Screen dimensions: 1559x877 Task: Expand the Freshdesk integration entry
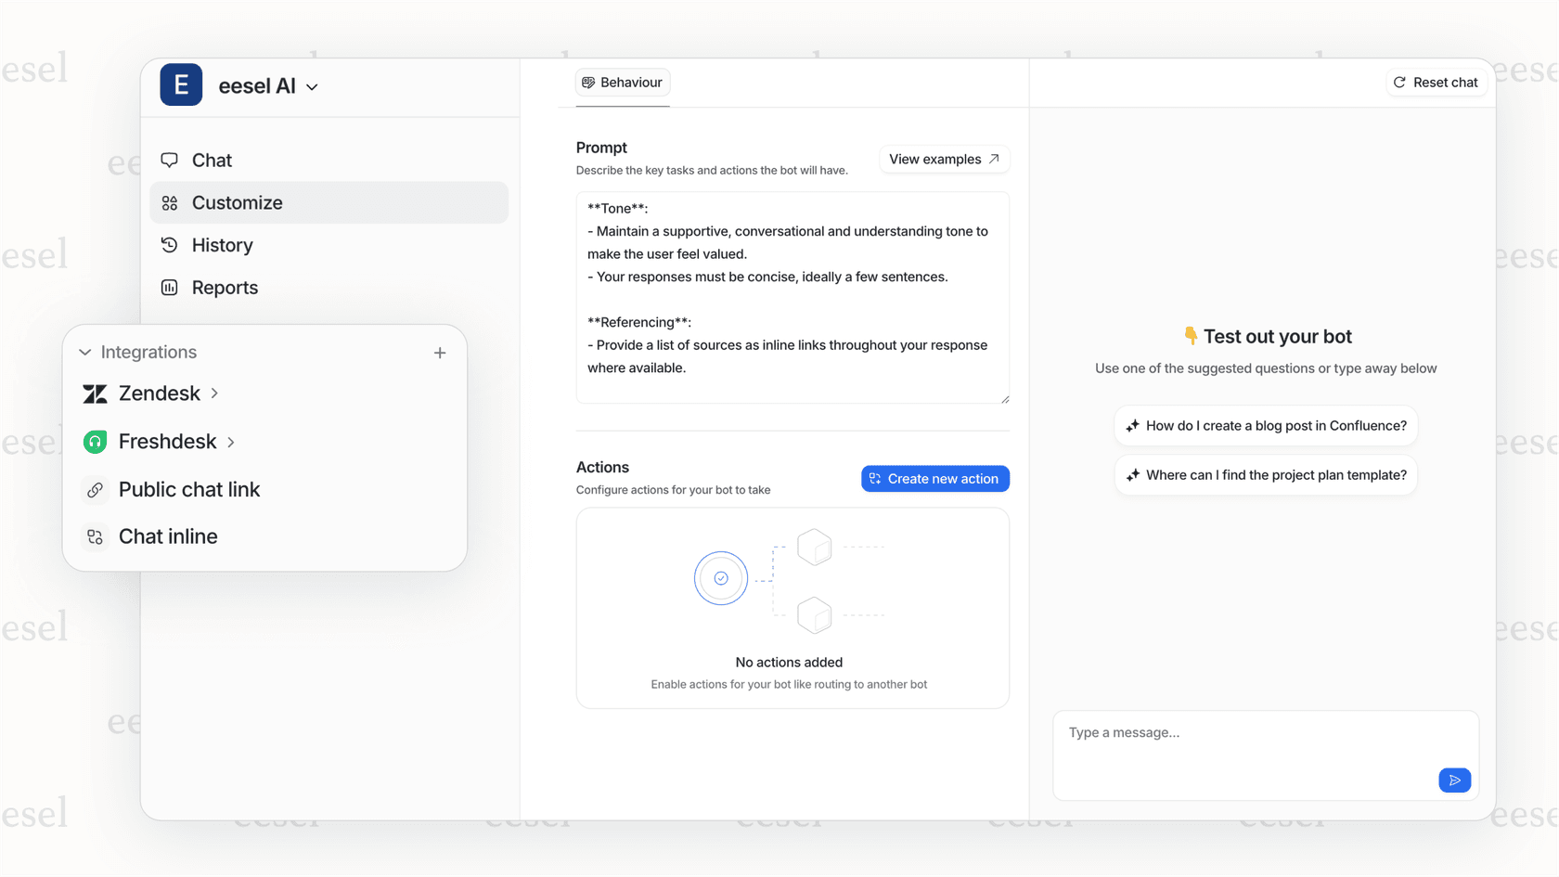231,441
